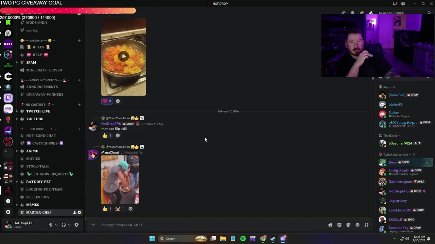Mute microphone in user panel
435x244 pixels.
click(x=51, y=225)
